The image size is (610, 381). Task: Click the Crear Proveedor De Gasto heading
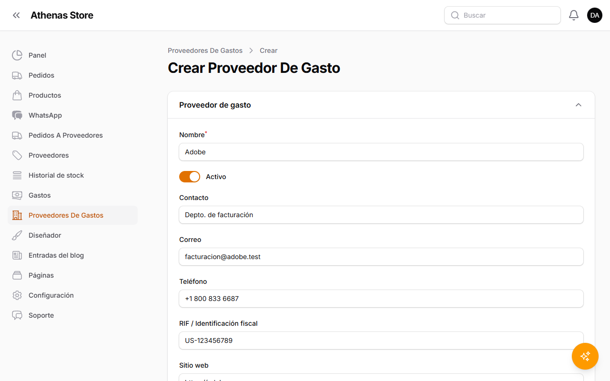(x=254, y=68)
